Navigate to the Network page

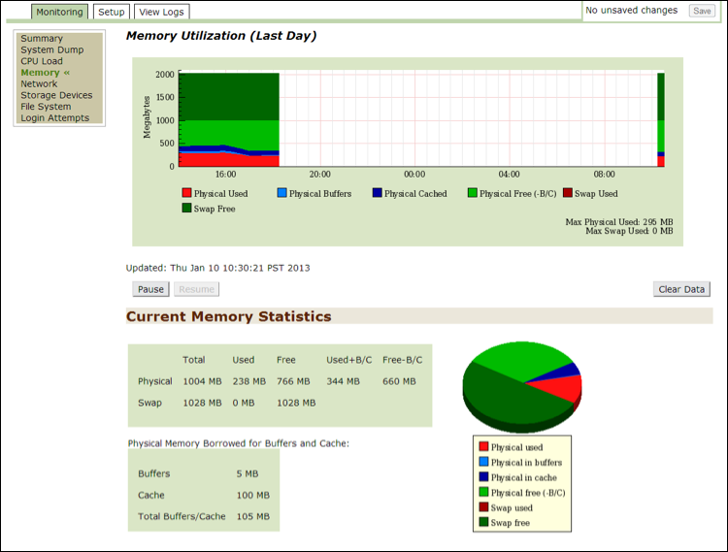(39, 84)
